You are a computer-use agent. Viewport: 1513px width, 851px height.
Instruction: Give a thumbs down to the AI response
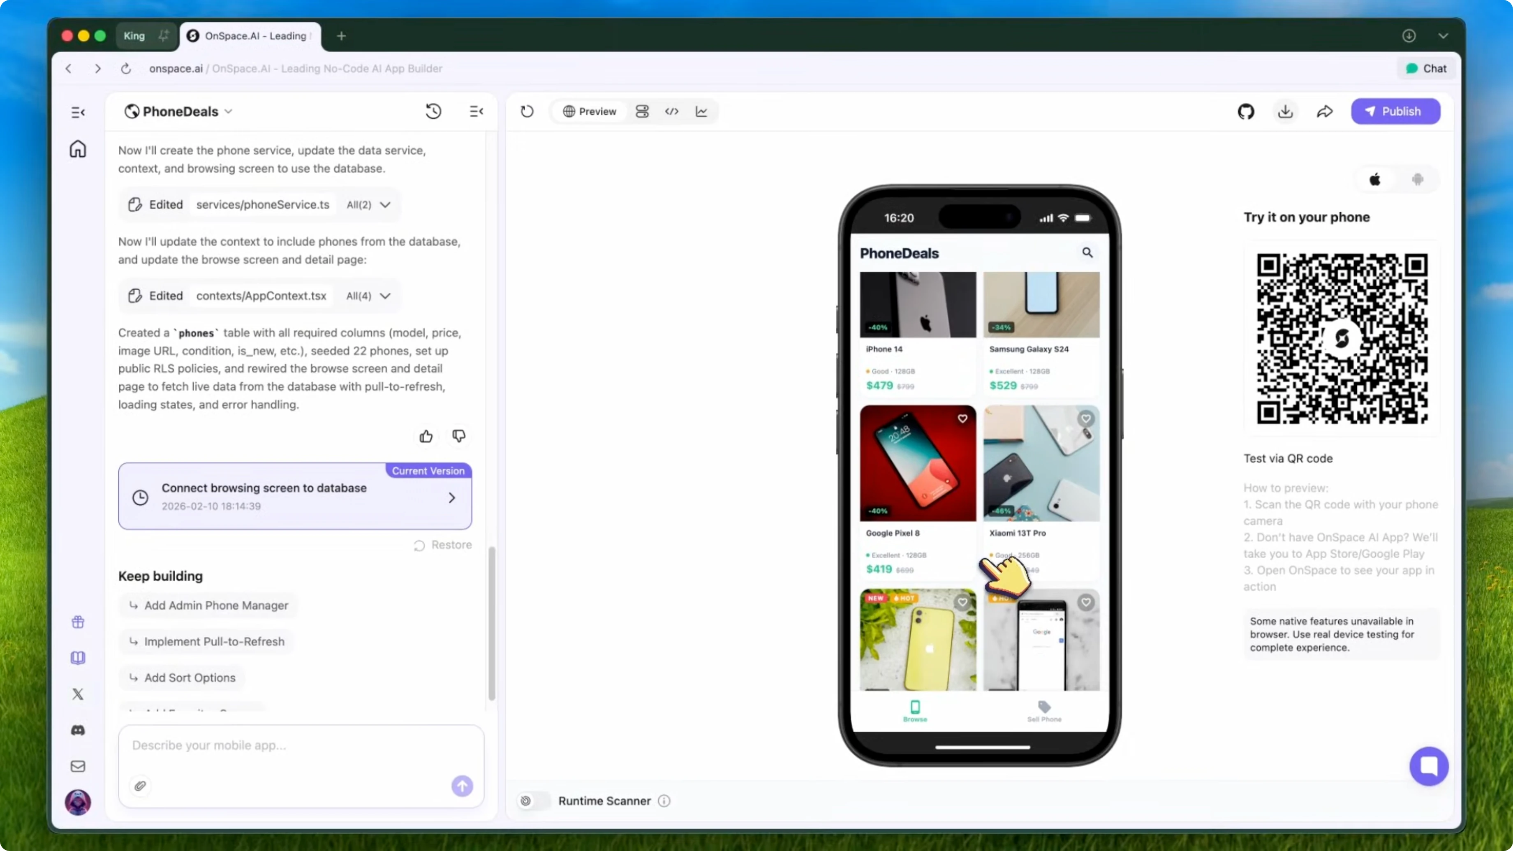click(x=459, y=436)
